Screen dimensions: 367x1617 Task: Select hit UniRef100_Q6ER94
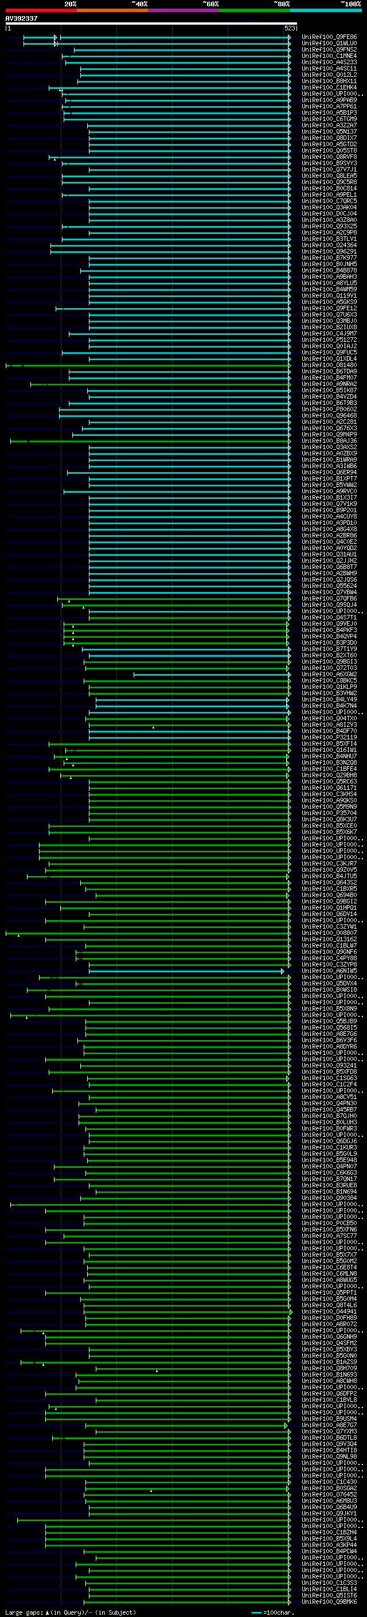coord(329,472)
